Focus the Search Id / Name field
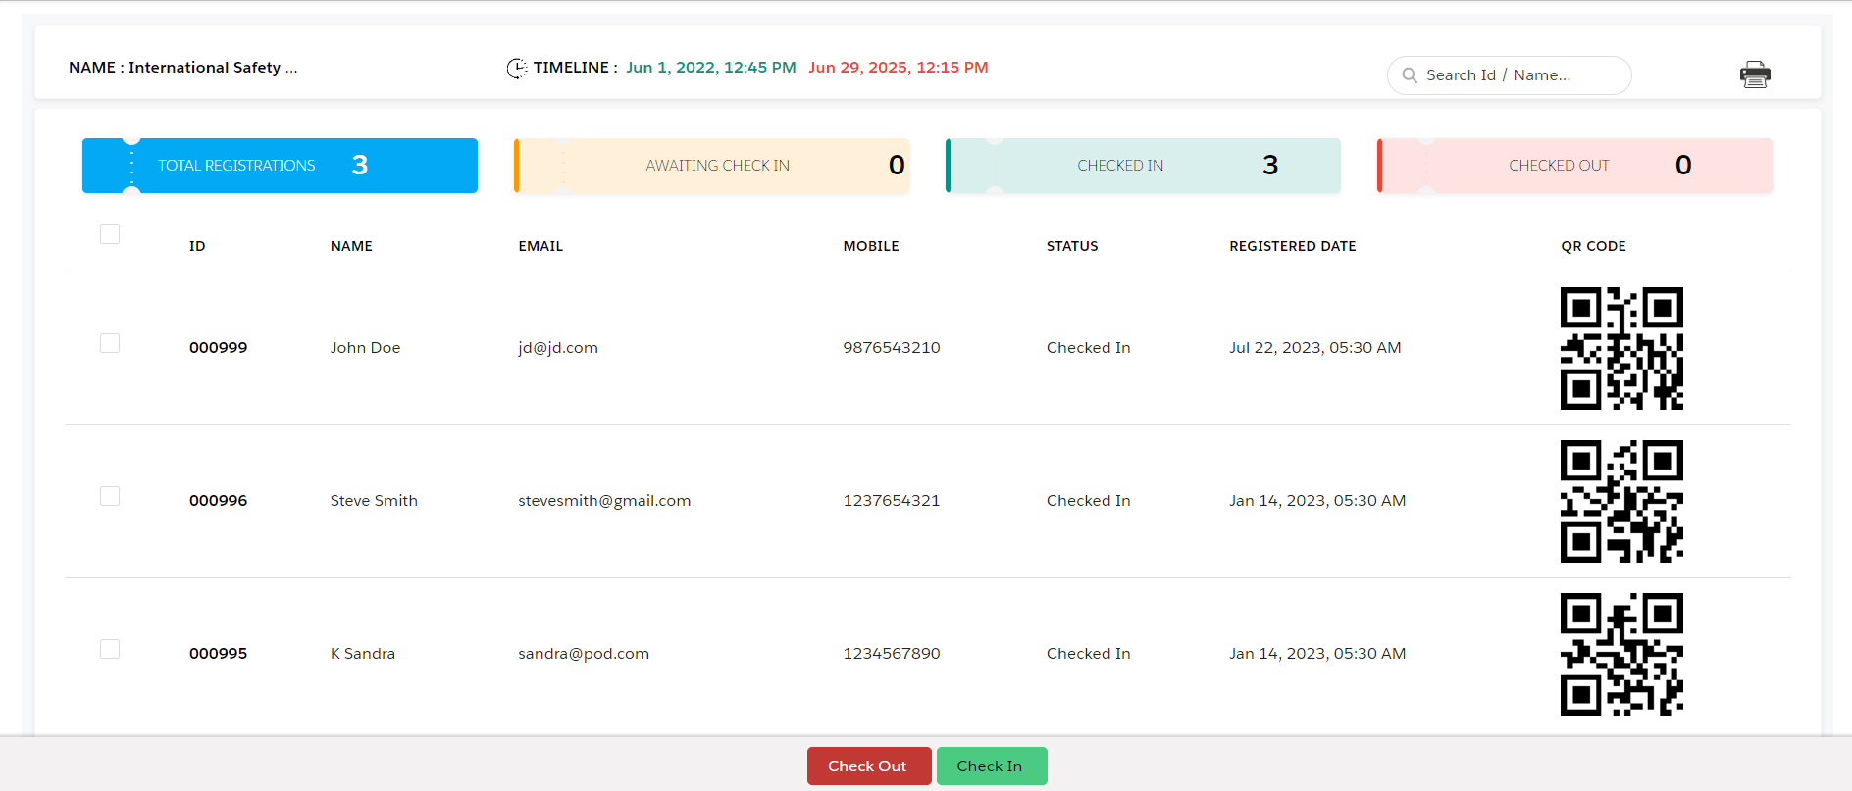Screen dimensions: 1852x791 (1509, 75)
